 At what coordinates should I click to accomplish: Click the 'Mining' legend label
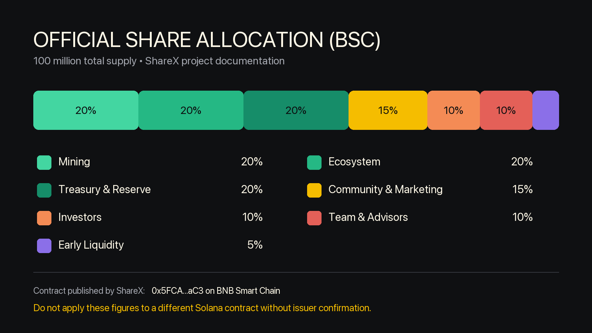point(74,162)
